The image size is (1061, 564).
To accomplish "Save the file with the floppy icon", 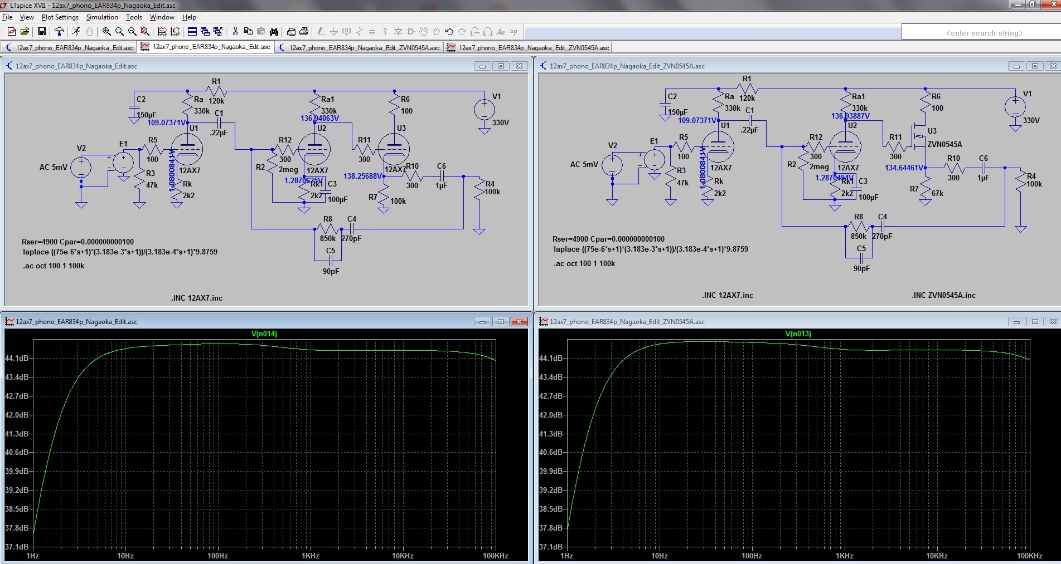I will click(x=41, y=32).
